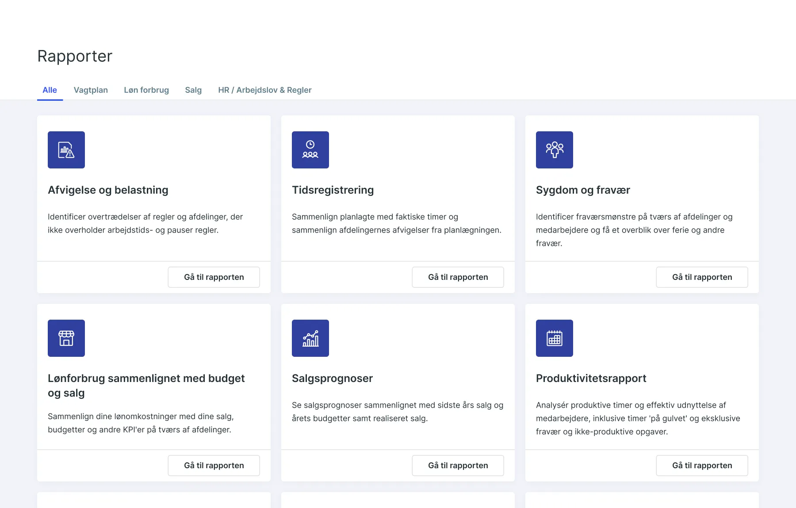Click the description 'Sammenlign dine lønomkostninger med dine salg'
The width and height of the screenshot is (796, 508).
click(x=141, y=423)
